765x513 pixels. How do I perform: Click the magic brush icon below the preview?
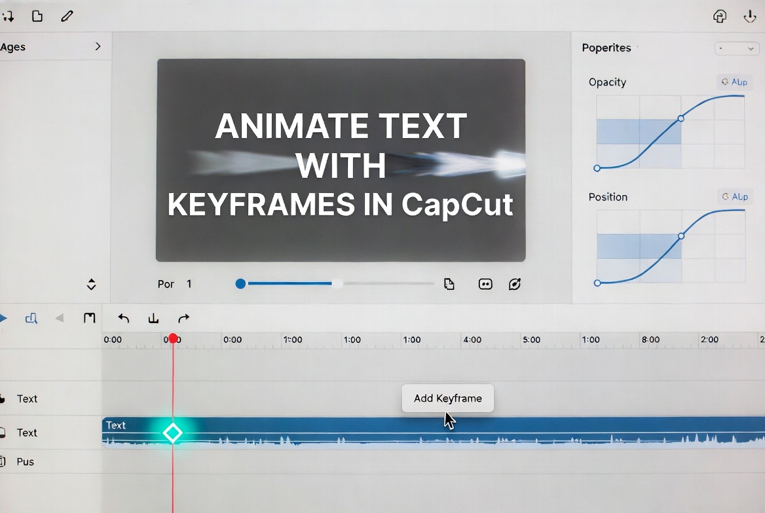[x=515, y=283]
